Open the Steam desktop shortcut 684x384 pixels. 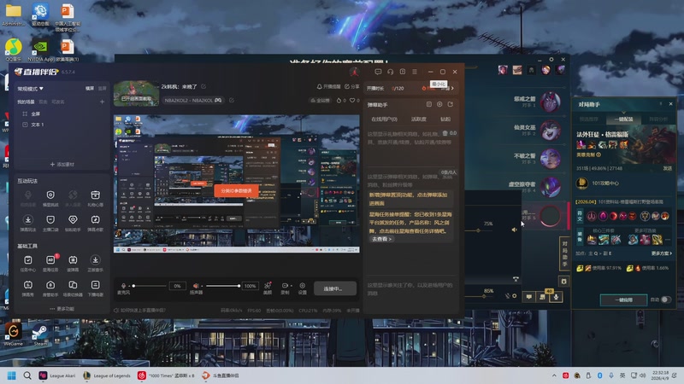pos(40,335)
